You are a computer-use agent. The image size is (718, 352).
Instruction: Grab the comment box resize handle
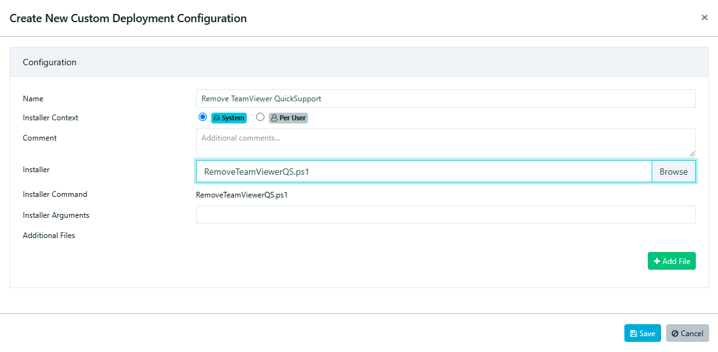click(x=692, y=154)
